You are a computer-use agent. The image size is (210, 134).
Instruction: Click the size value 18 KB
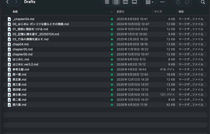click(x=171, y=75)
